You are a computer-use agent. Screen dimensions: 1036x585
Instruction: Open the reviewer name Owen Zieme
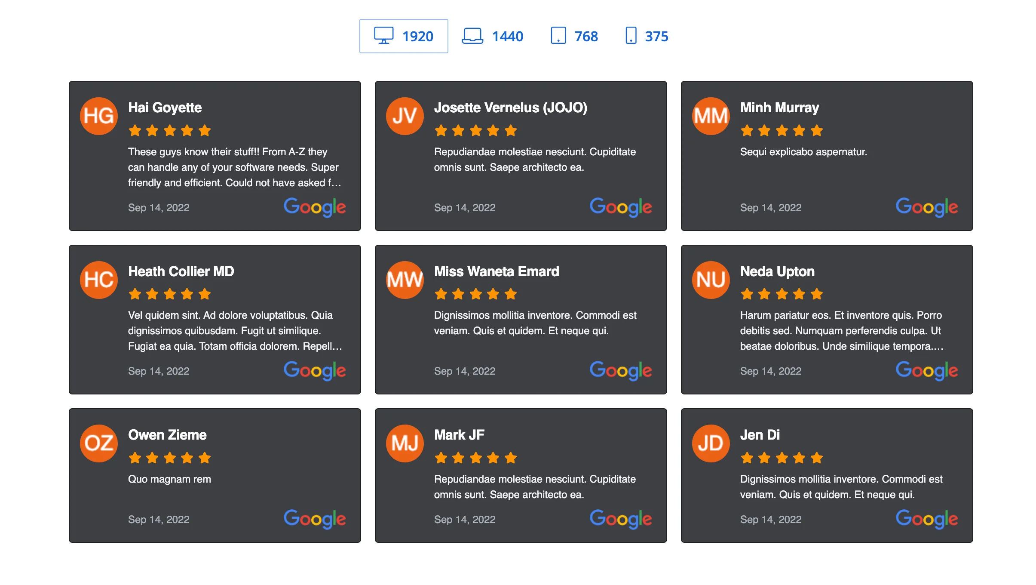point(167,435)
